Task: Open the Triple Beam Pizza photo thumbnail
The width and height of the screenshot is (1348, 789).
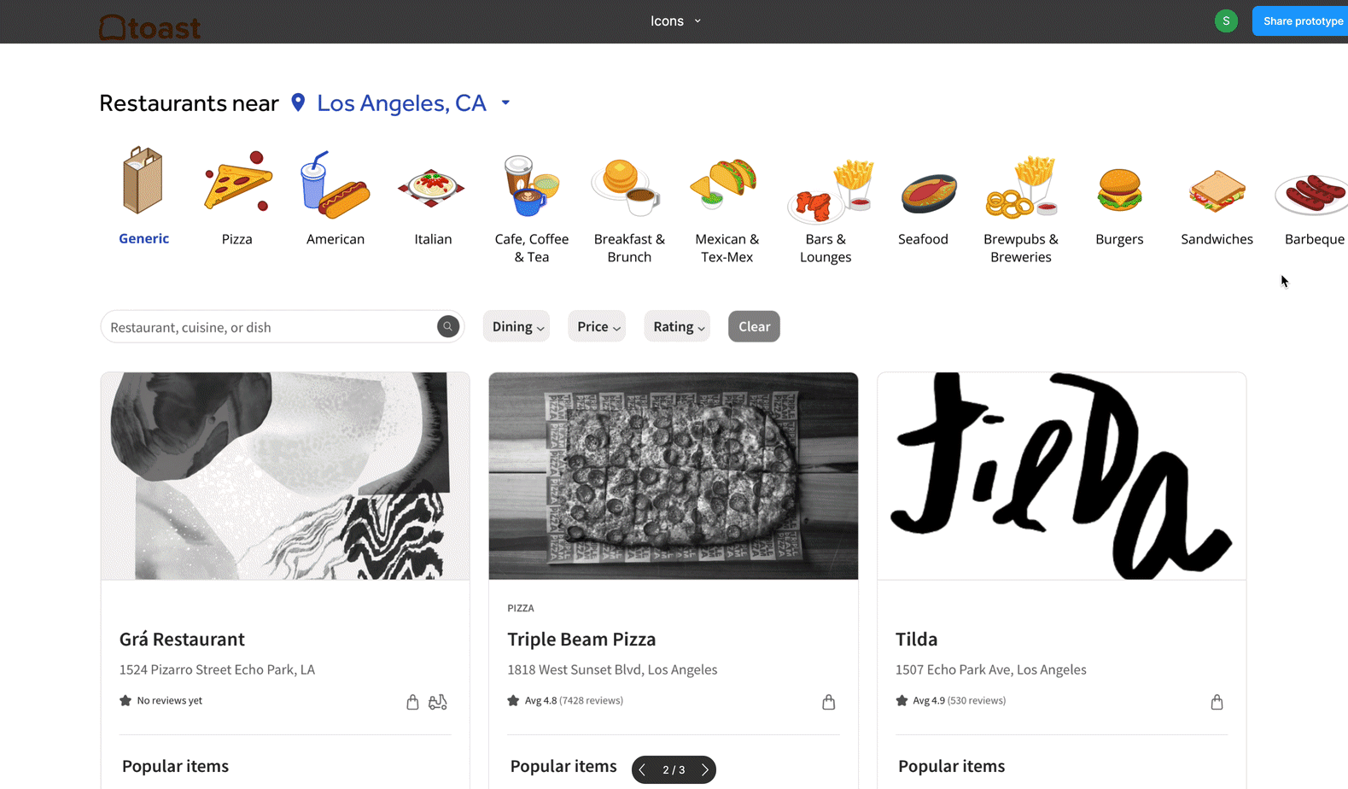Action: [674, 476]
